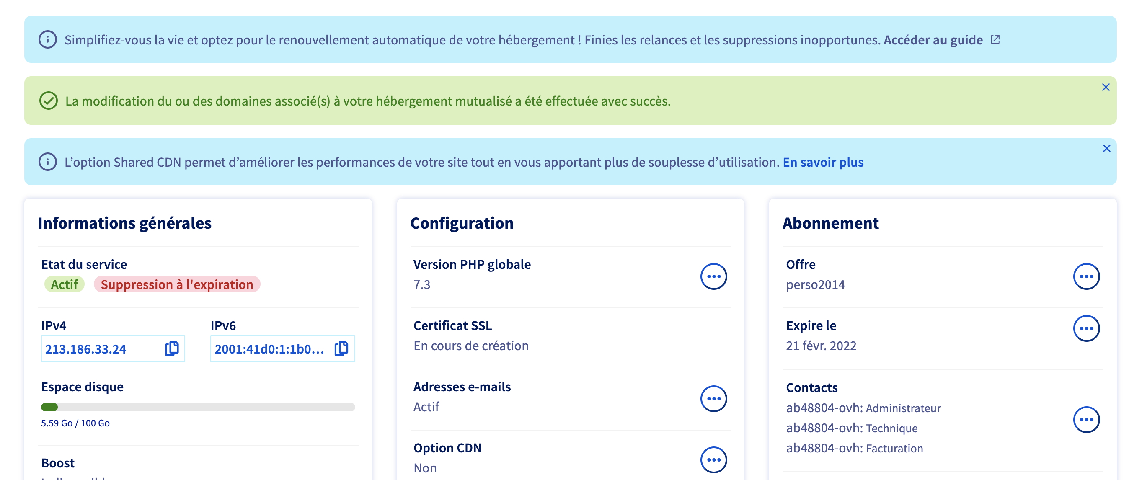Open the Adresses e-mails actions menu
This screenshot has height=480, width=1142.
coord(713,398)
